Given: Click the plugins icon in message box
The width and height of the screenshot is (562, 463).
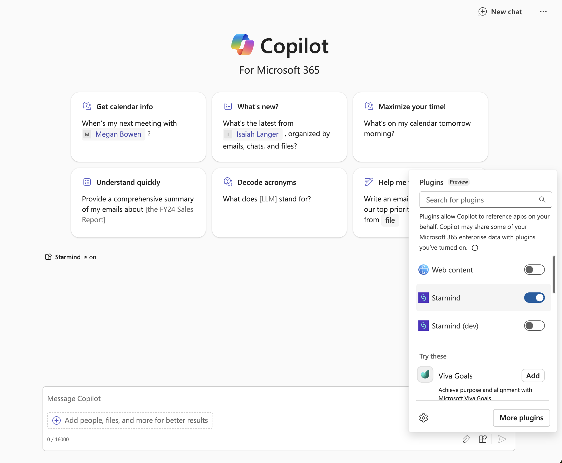Looking at the screenshot, I should point(482,439).
